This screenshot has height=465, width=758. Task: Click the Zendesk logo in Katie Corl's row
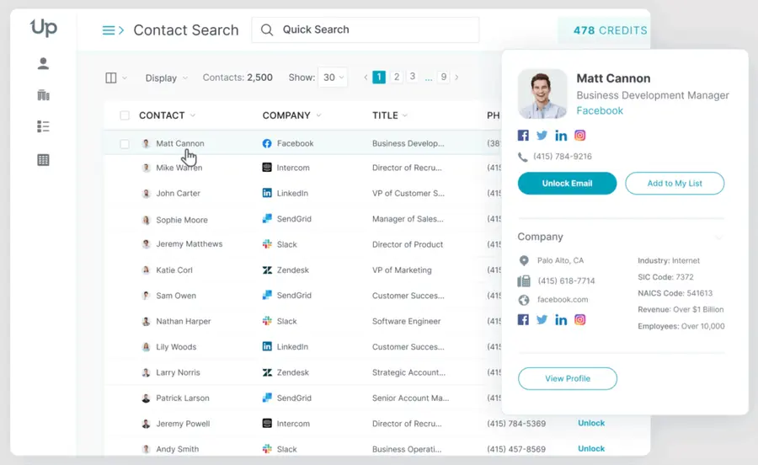tap(267, 270)
